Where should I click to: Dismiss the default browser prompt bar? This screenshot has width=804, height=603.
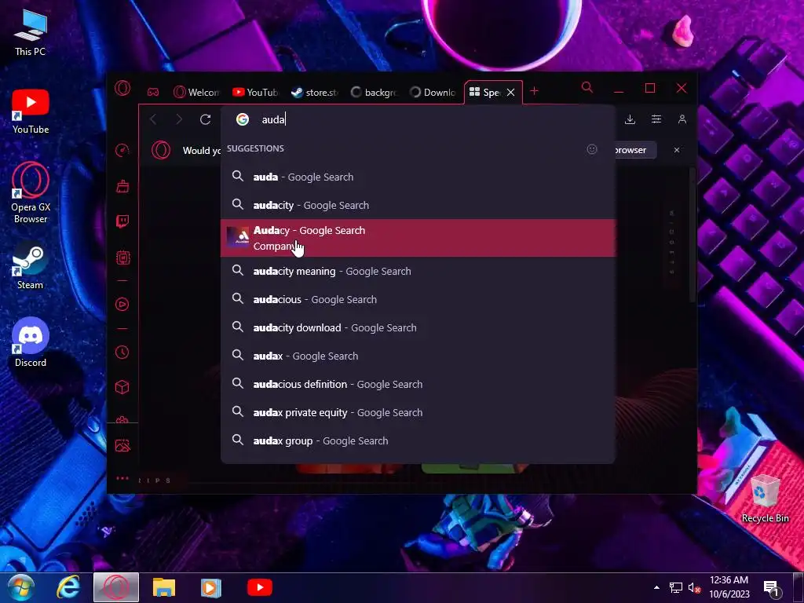pyautogui.click(x=677, y=150)
